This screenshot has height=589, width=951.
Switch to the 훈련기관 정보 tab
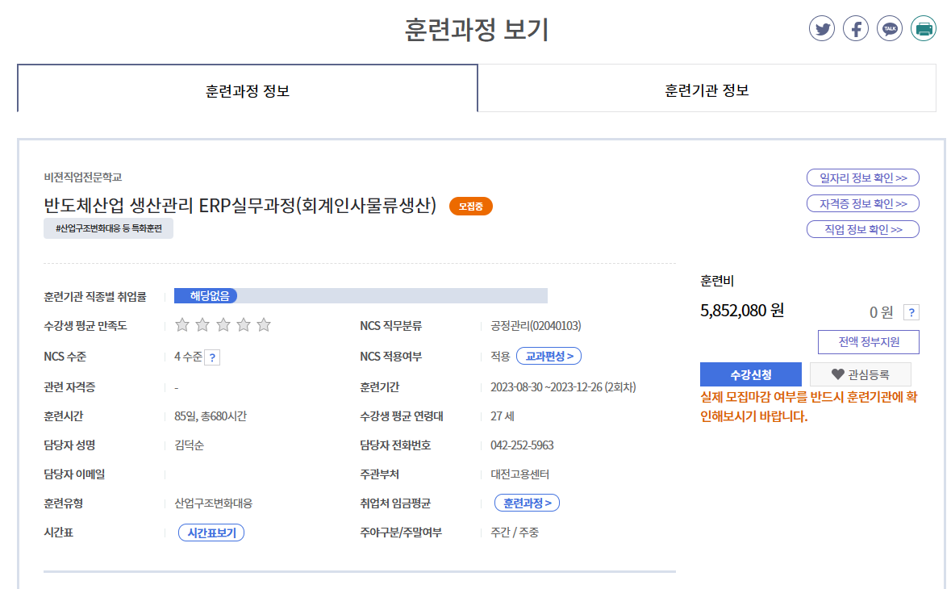pyautogui.click(x=707, y=90)
